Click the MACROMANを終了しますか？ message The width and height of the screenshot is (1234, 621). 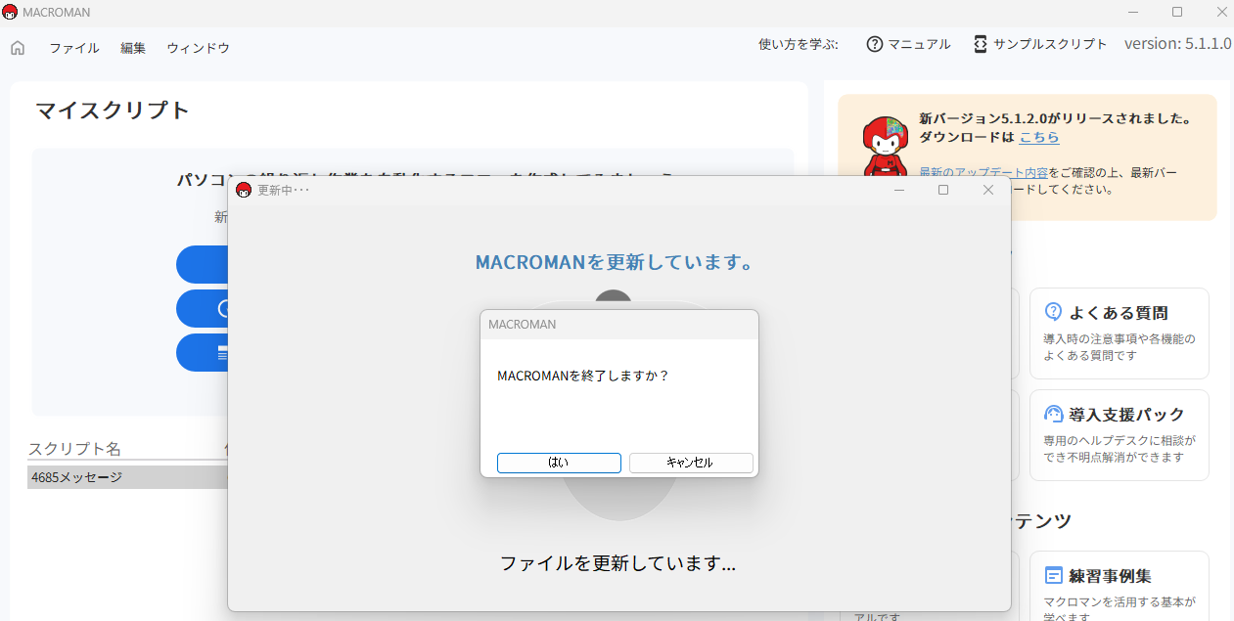point(583,376)
